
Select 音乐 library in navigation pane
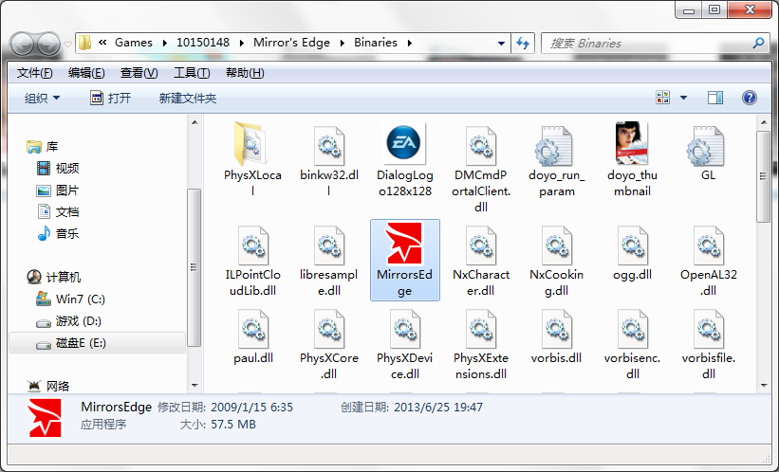tap(58, 233)
